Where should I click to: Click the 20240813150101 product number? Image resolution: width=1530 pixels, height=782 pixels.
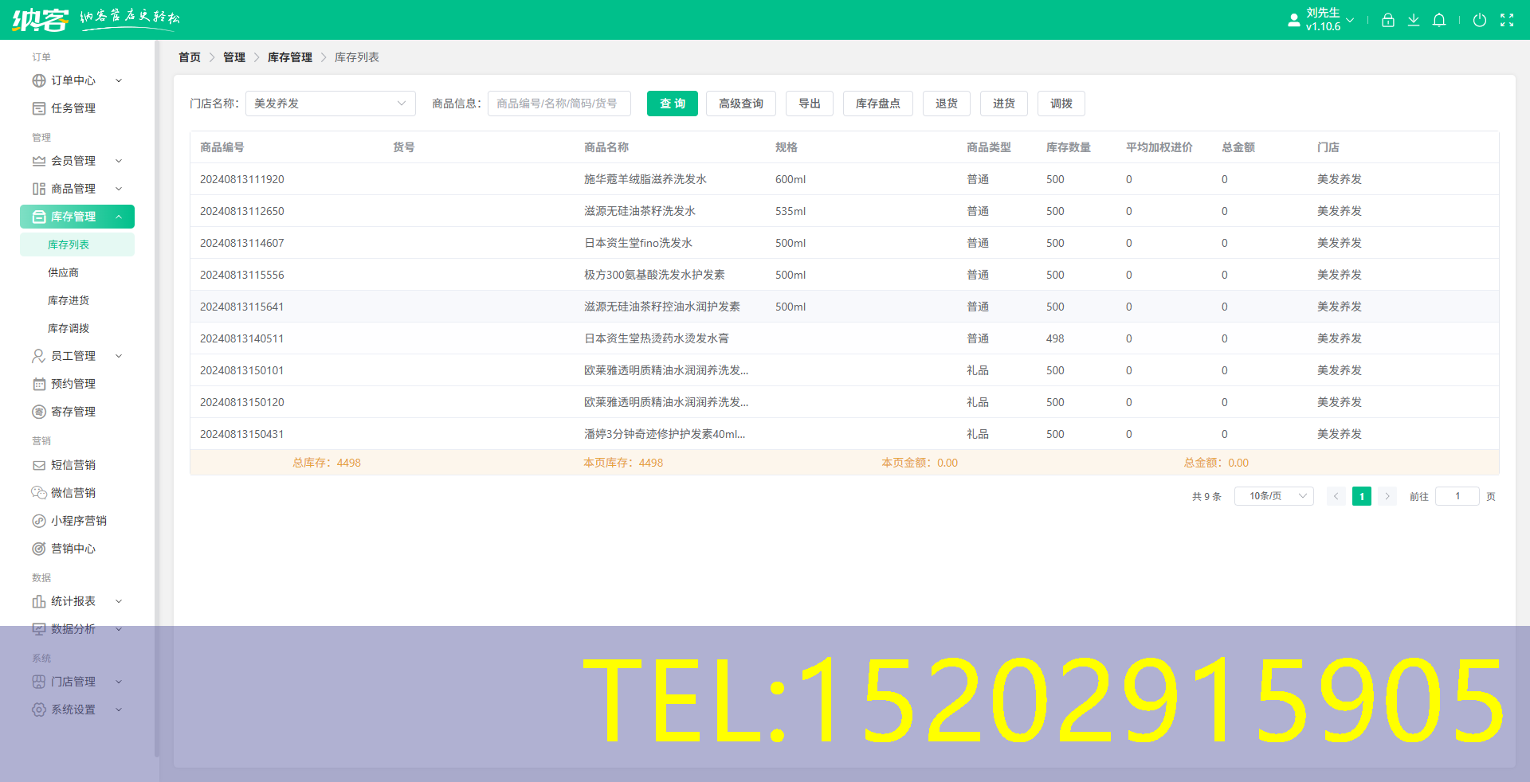pyautogui.click(x=242, y=370)
